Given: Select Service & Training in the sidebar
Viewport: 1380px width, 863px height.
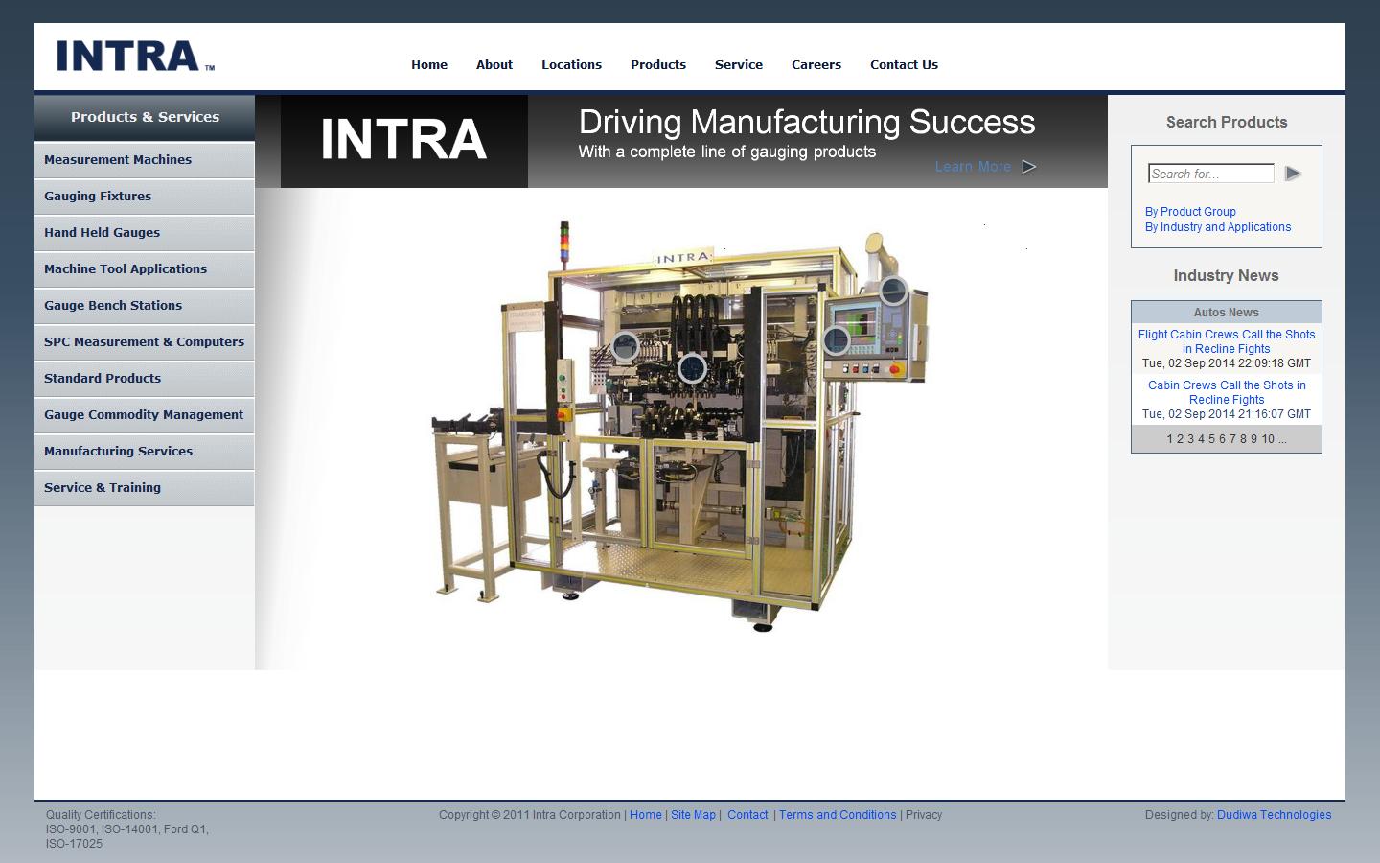Looking at the screenshot, I should click(x=102, y=487).
